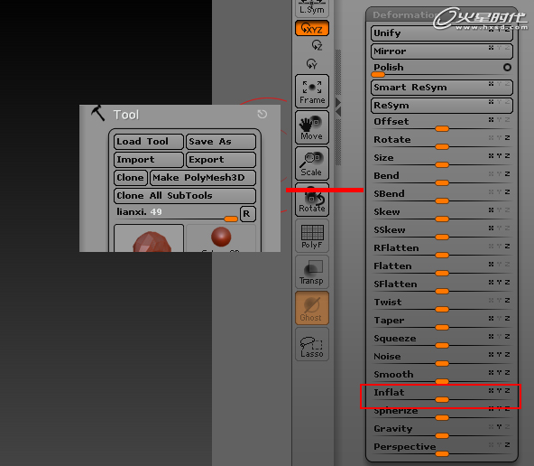This screenshot has height=466, width=534.
Task: Select the Move navigation tool
Action: [x=311, y=127]
